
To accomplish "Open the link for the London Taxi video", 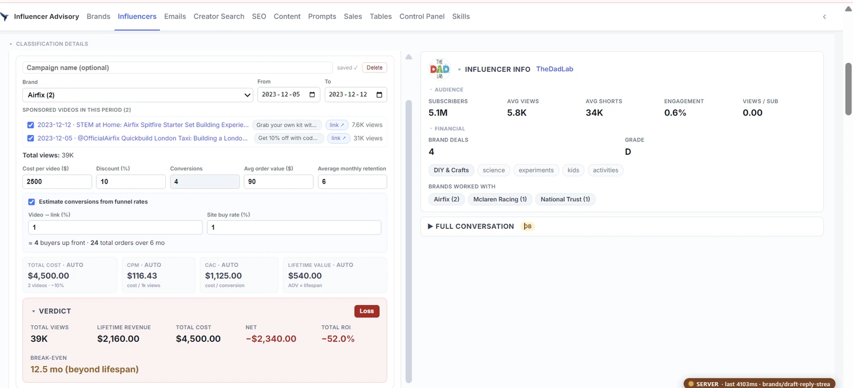I will 339,138.
